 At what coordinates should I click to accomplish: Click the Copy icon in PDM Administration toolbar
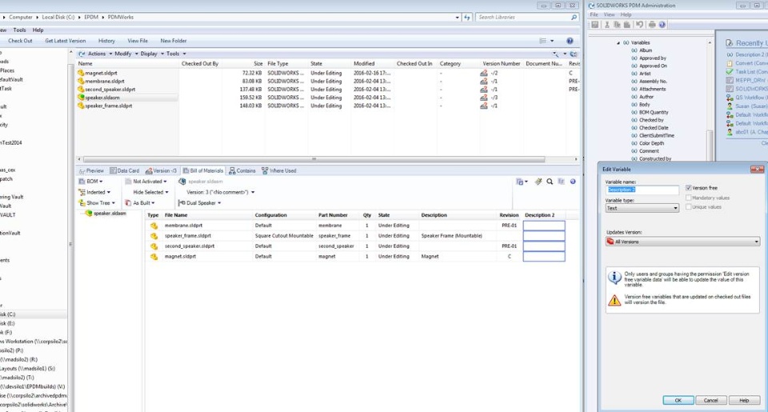[617, 25]
